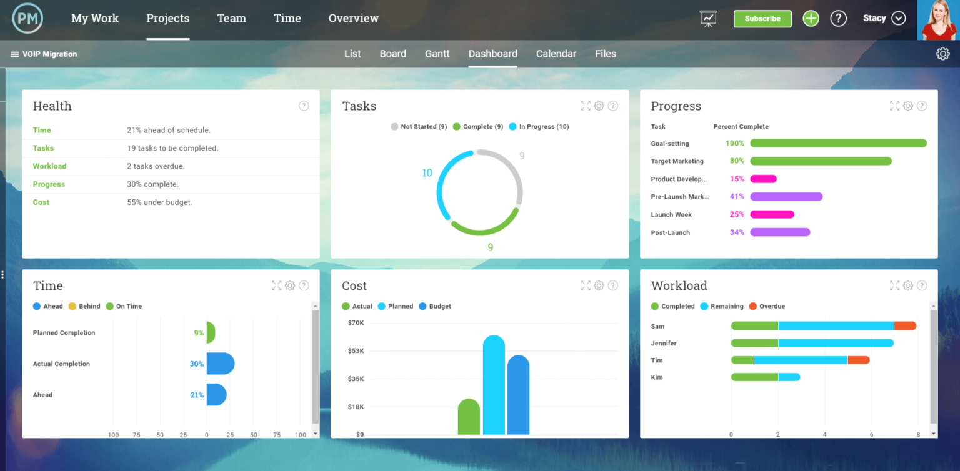Open the Team menu
This screenshot has height=471, width=960.
(231, 19)
